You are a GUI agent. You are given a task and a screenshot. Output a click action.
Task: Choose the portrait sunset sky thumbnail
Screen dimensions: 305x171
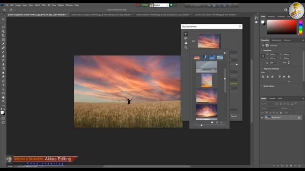tap(206, 80)
